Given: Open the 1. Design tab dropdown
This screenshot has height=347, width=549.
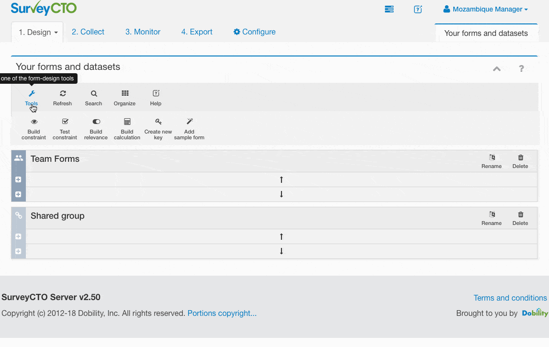Looking at the screenshot, I should (38, 32).
